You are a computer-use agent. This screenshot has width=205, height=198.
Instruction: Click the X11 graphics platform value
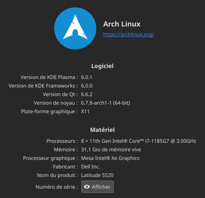tap(85, 112)
